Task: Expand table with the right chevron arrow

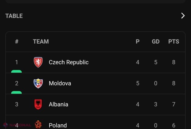Action: pos(183,16)
